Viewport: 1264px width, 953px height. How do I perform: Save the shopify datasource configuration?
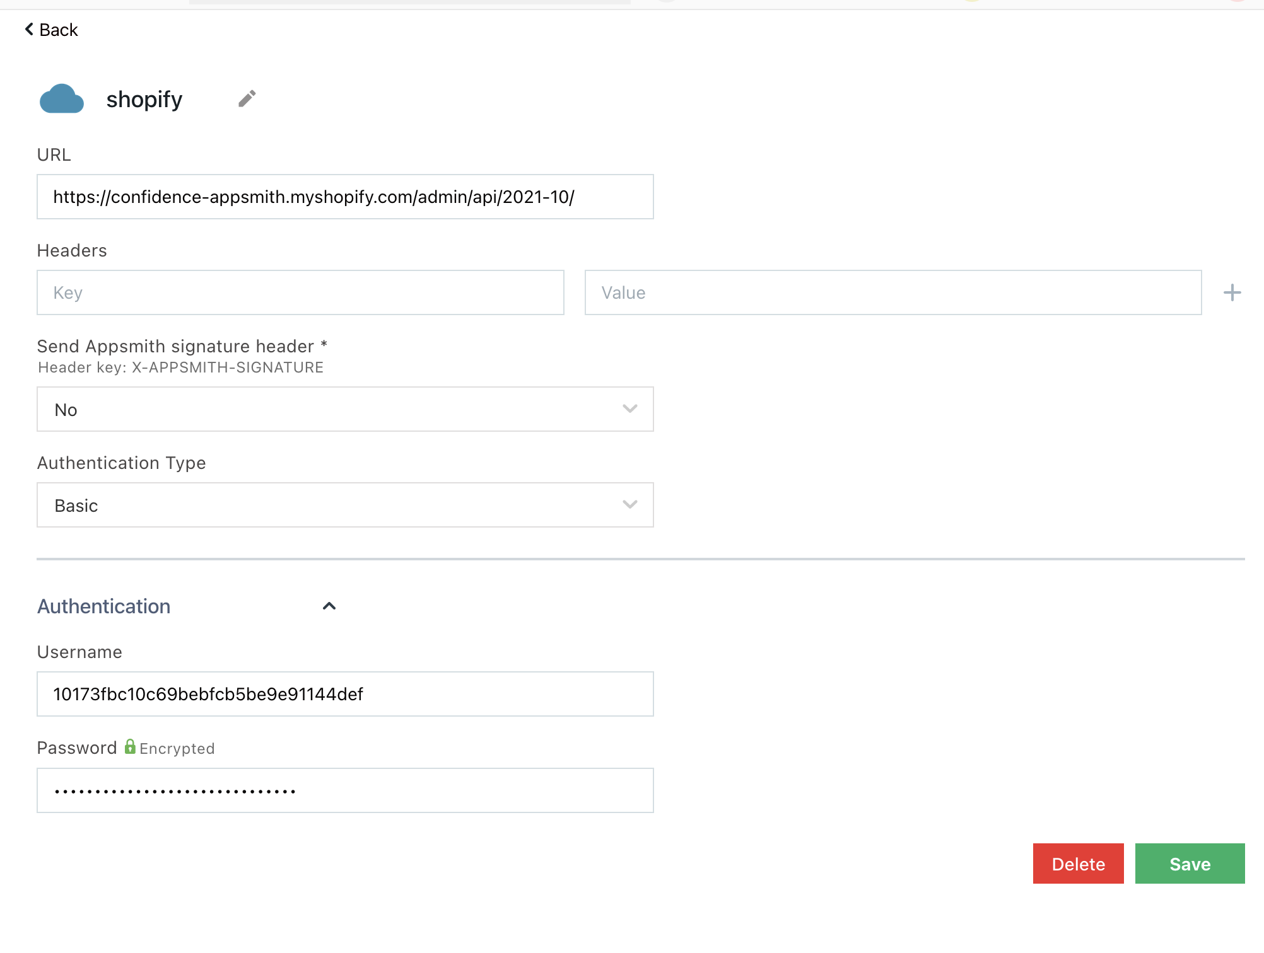(x=1190, y=863)
